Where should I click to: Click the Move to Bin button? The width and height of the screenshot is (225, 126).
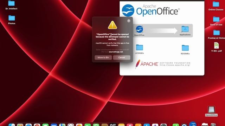pyautogui.click(x=103, y=57)
